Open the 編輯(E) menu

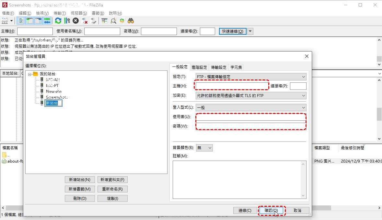(x=25, y=13)
